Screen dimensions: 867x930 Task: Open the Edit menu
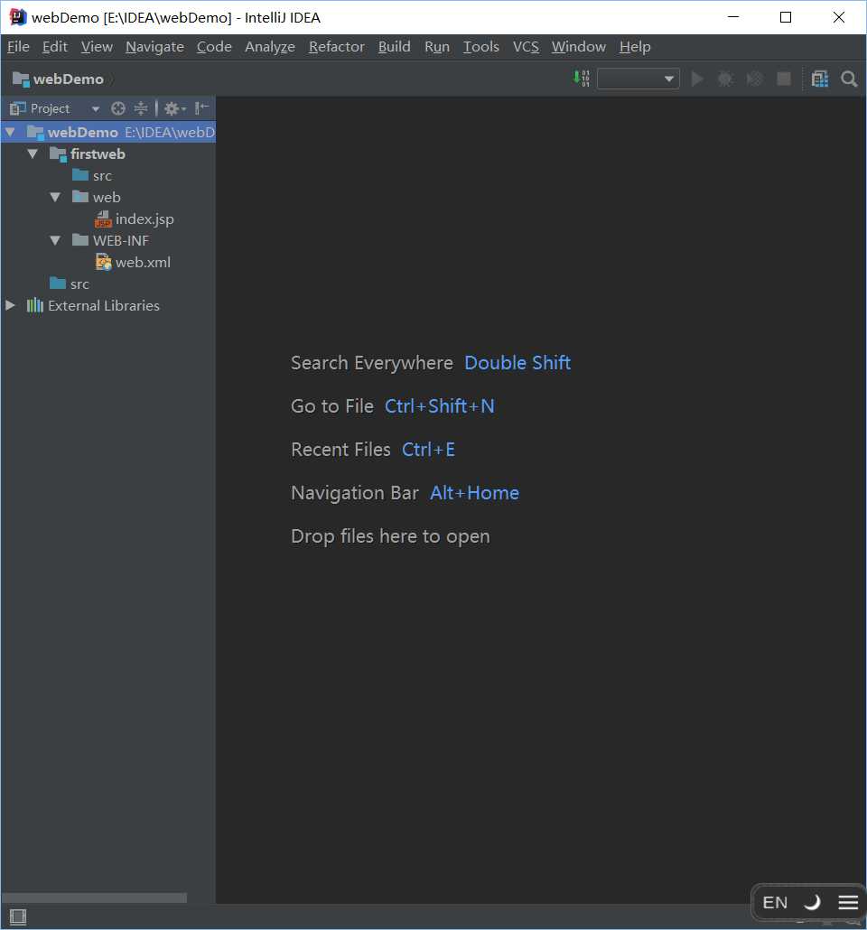54,47
